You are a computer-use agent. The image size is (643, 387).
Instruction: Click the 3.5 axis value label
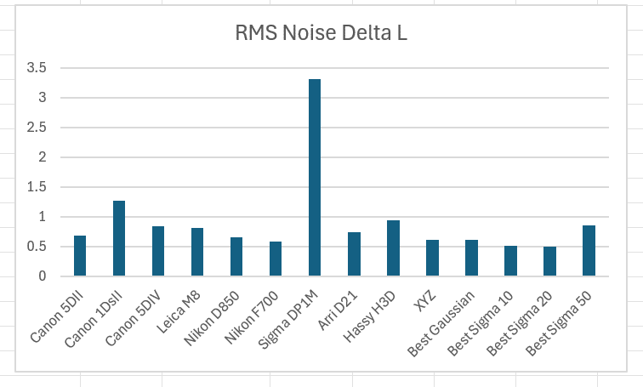37,68
